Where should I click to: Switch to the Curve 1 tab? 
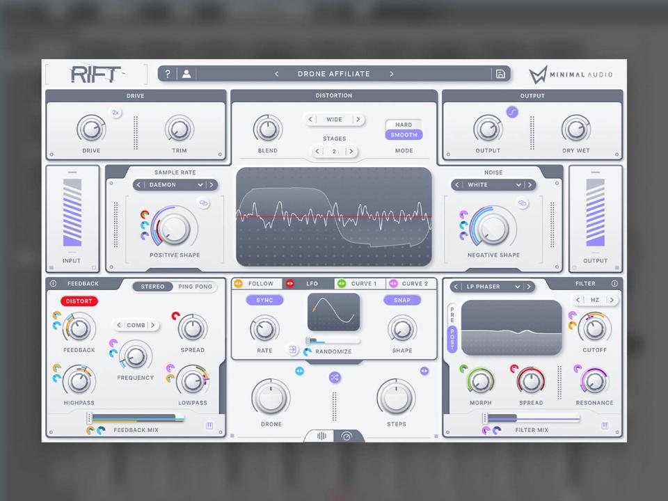pyautogui.click(x=360, y=283)
